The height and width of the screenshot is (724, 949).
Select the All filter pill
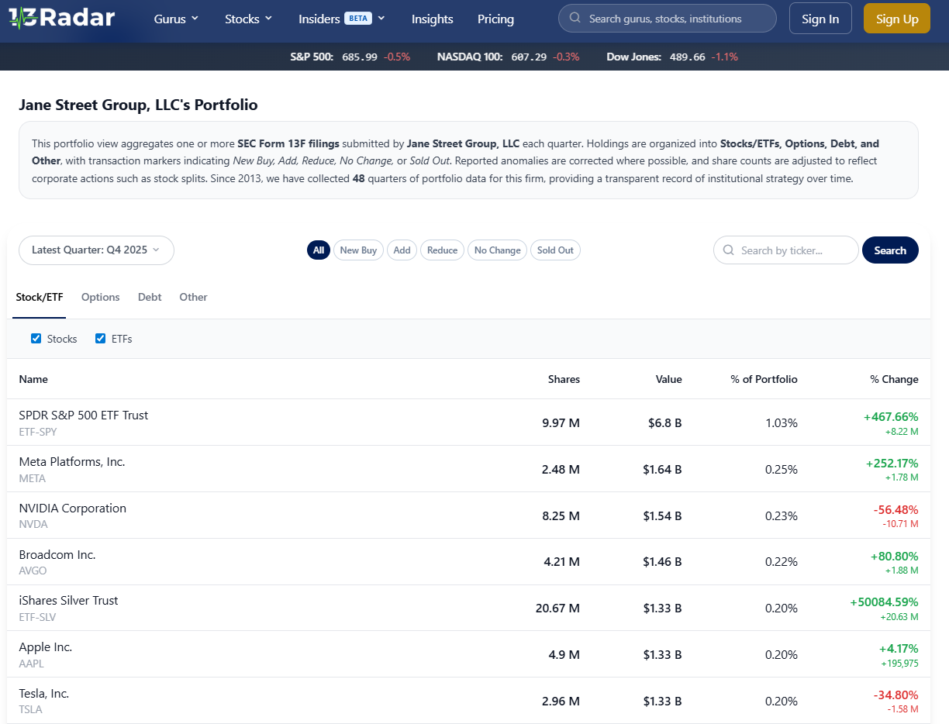point(319,250)
